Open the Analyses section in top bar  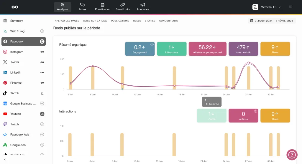point(62,7)
